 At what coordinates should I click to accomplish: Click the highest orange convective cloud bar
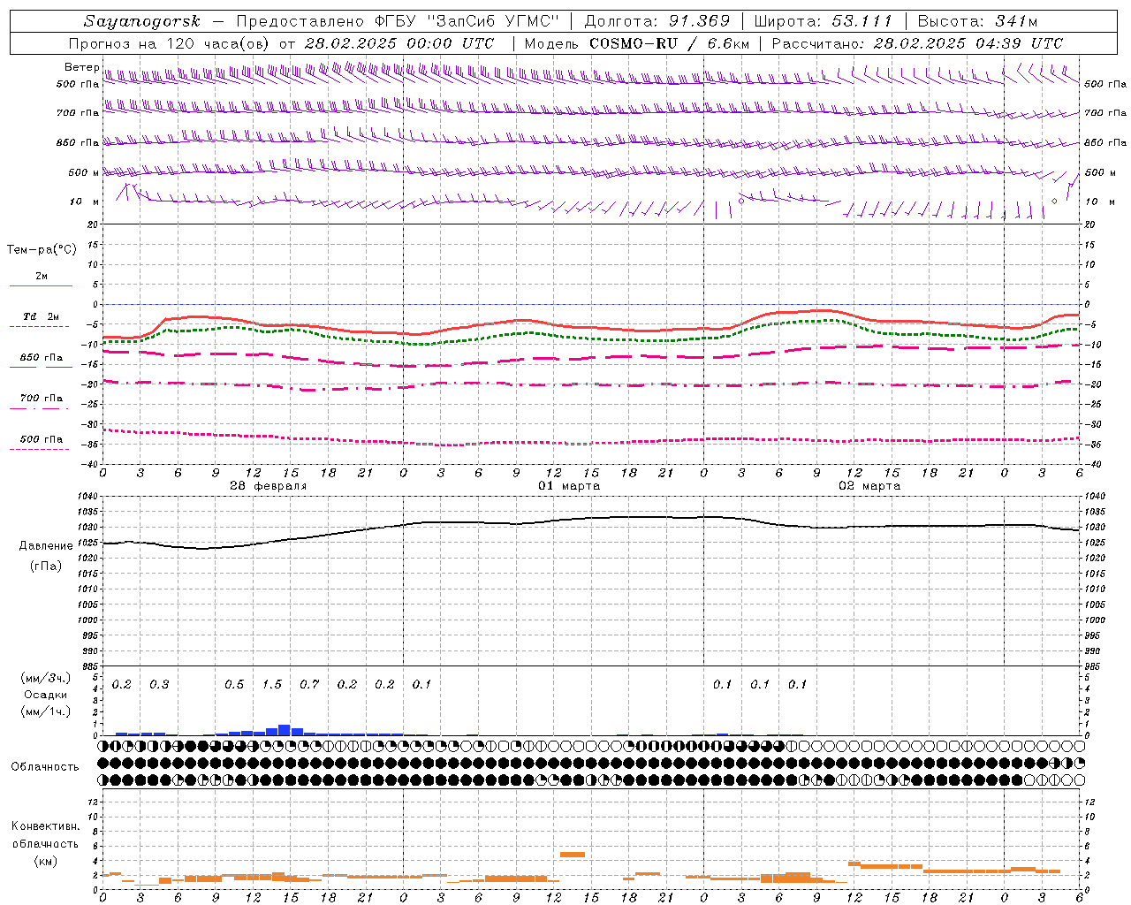coord(573,855)
